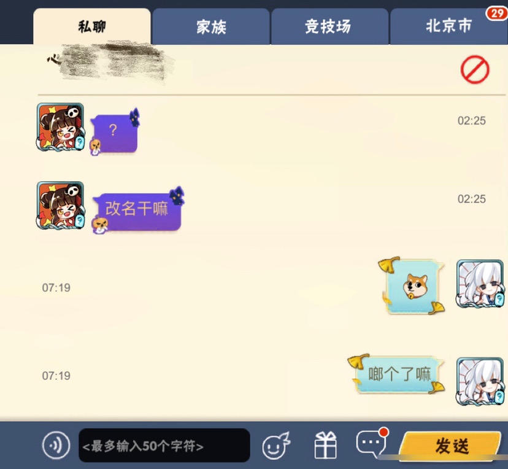Switch to the 私聊 tab
Image resolution: width=508 pixels, height=469 pixels.
(92, 26)
